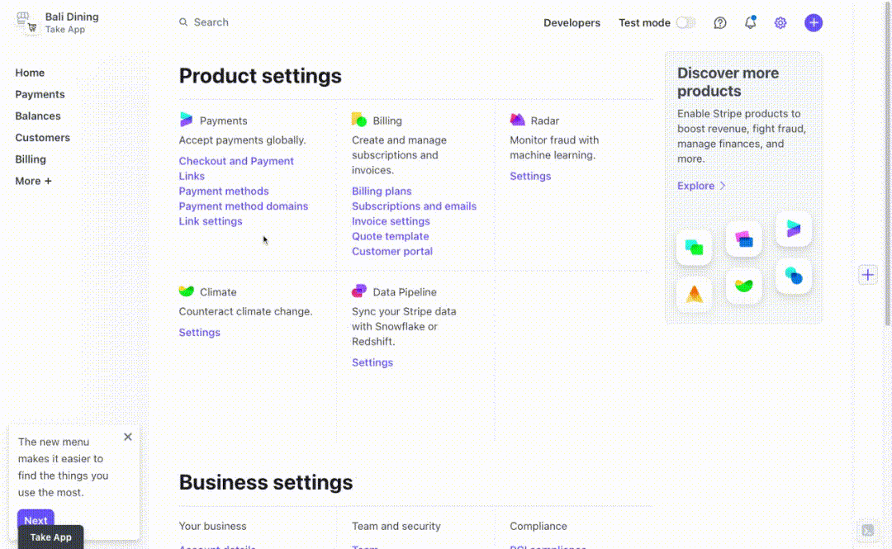This screenshot has width=892, height=549.
Task: Open the help question mark icon
Action: 720,23
